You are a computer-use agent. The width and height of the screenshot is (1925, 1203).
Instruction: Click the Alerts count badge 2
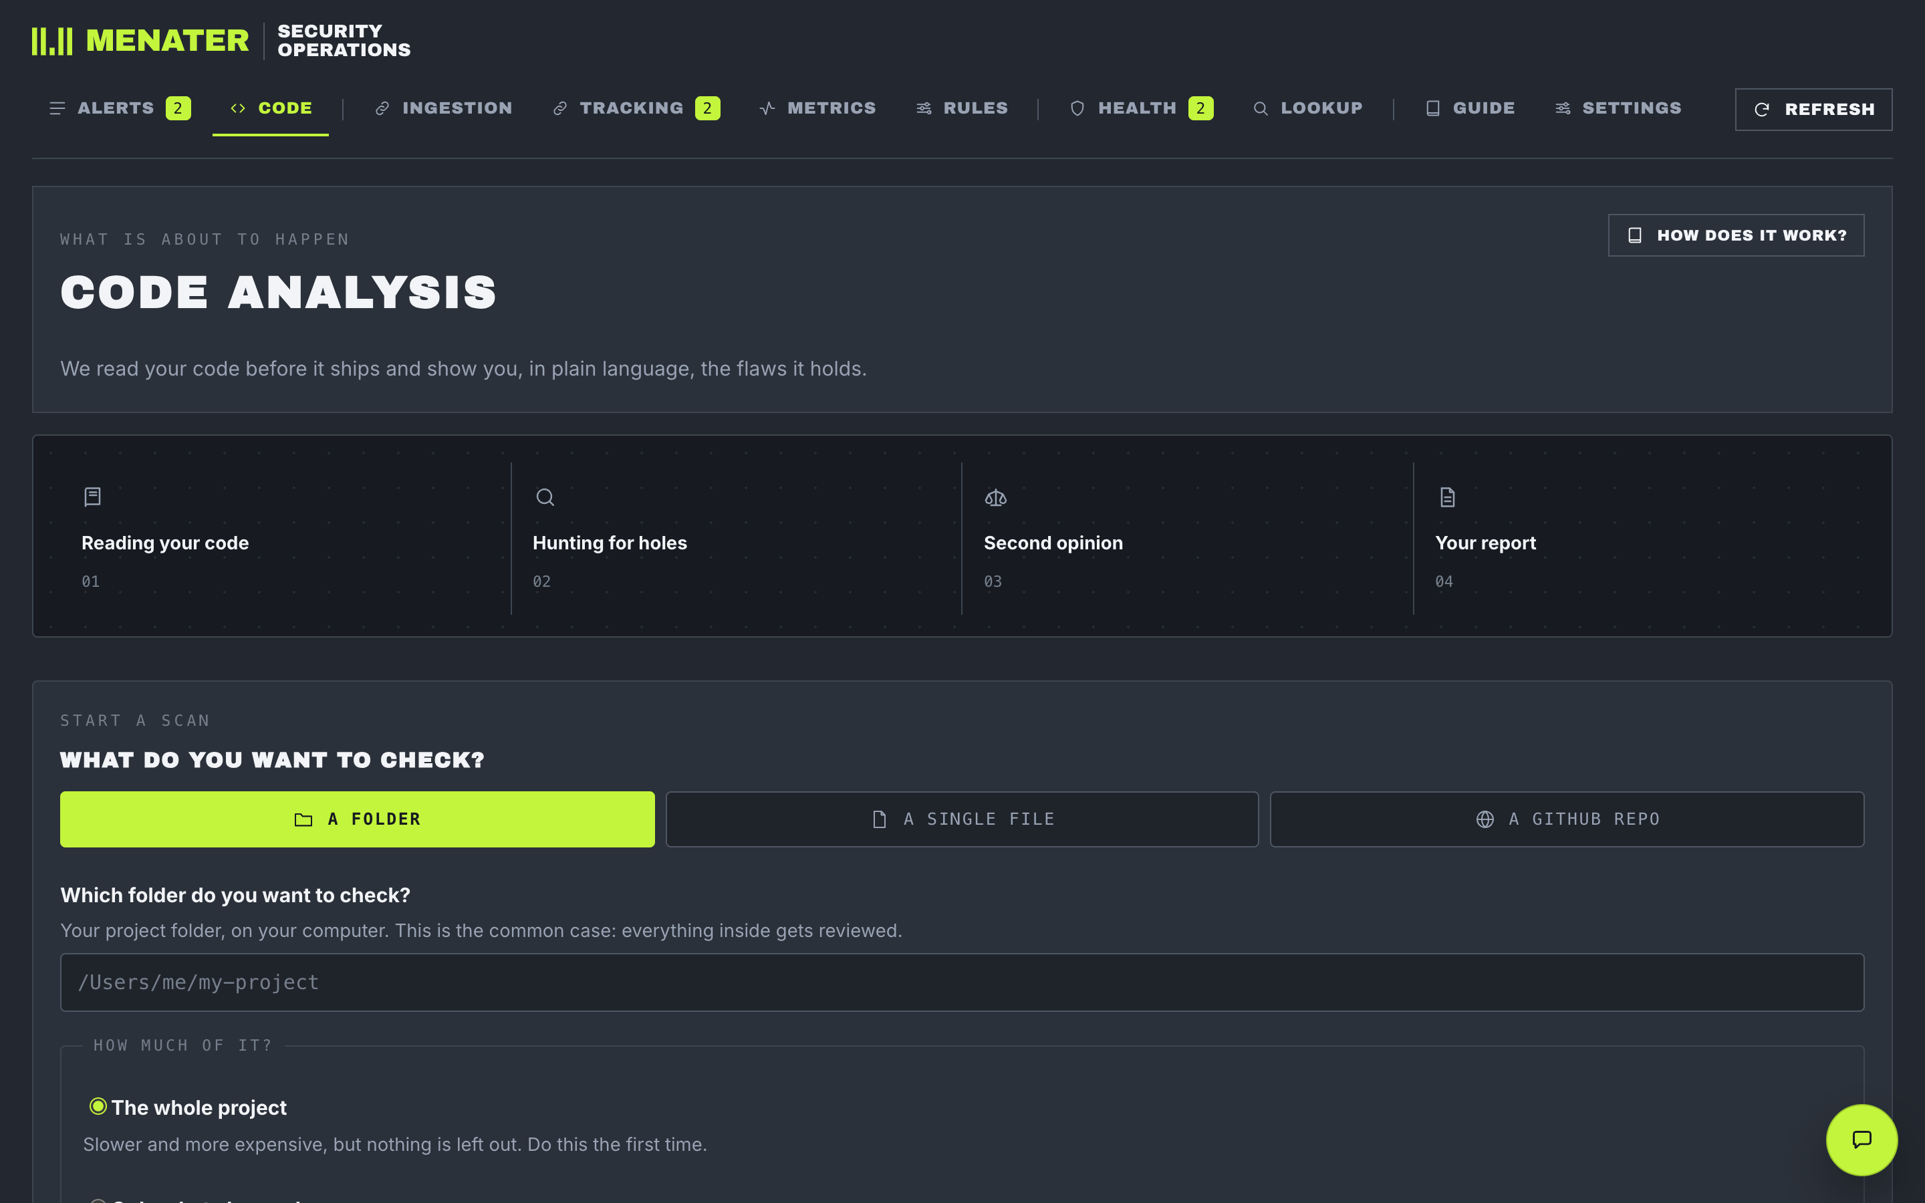[178, 108]
